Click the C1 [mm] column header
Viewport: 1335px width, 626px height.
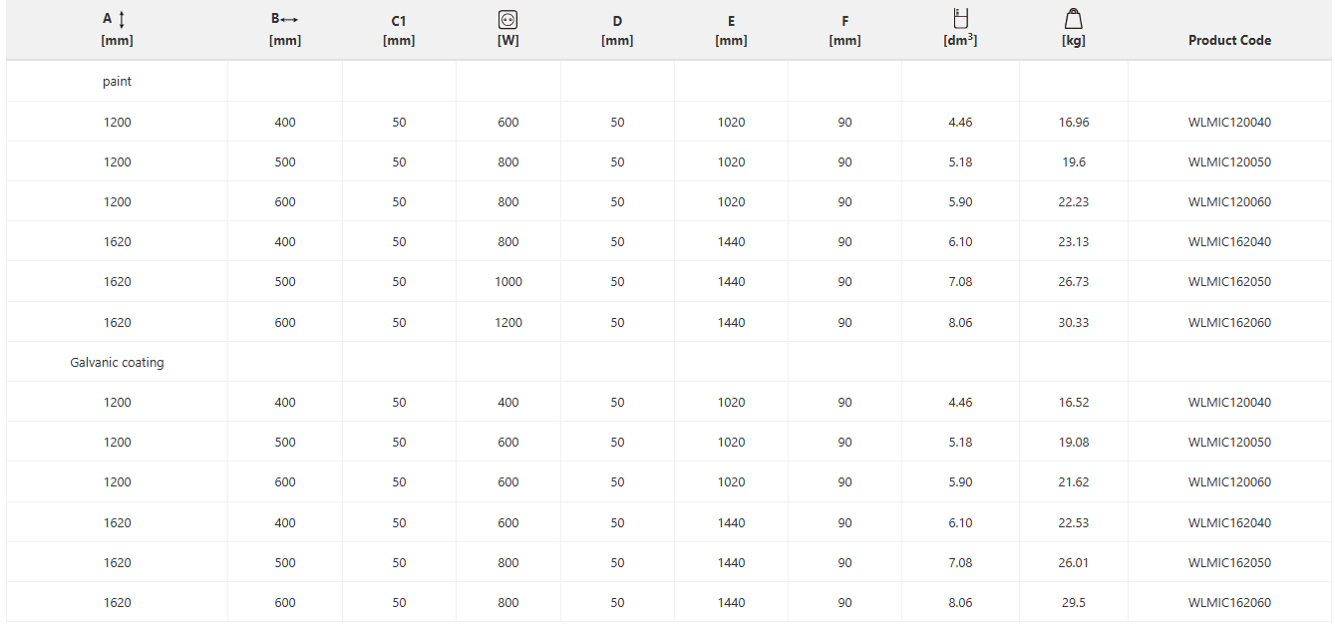(x=399, y=31)
